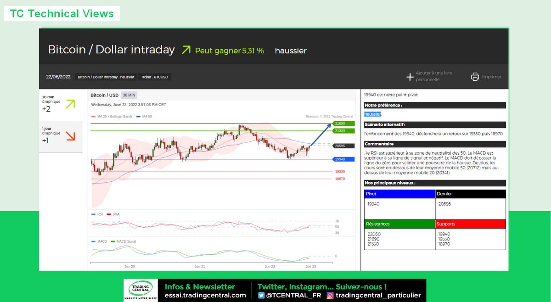Expand the MACD indicator legend
551x302 pixels.
[x=100, y=241]
